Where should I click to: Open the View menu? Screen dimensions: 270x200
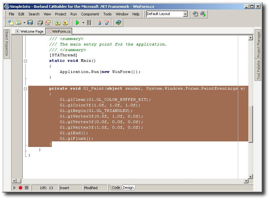(47, 14)
